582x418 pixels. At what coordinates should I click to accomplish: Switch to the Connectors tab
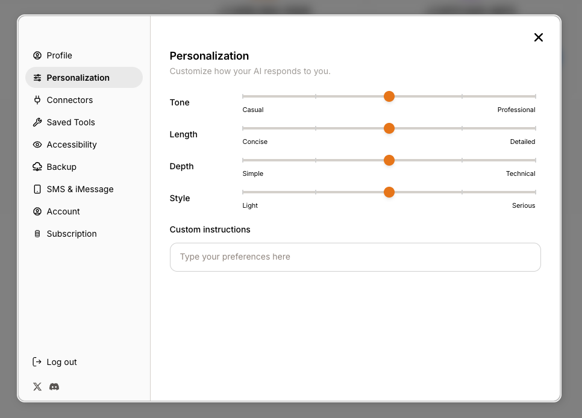point(69,100)
